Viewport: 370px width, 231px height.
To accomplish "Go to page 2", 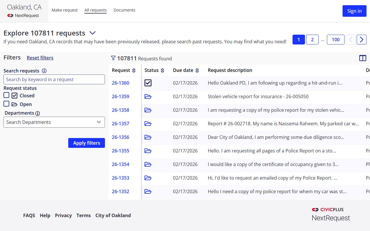I will point(312,40).
